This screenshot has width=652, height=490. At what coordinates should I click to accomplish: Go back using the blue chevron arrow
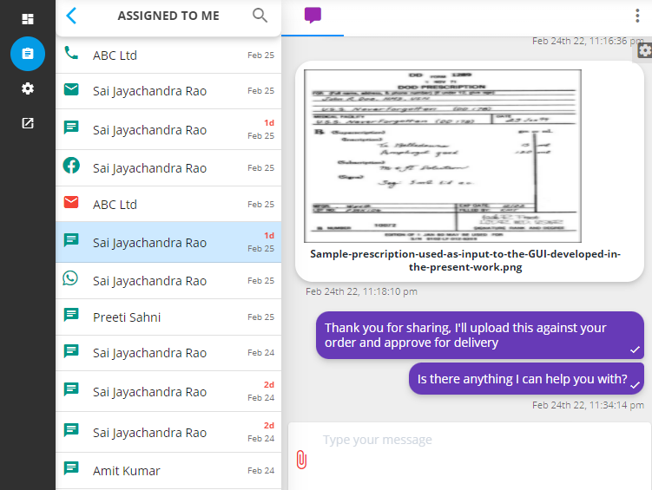(x=71, y=16)
